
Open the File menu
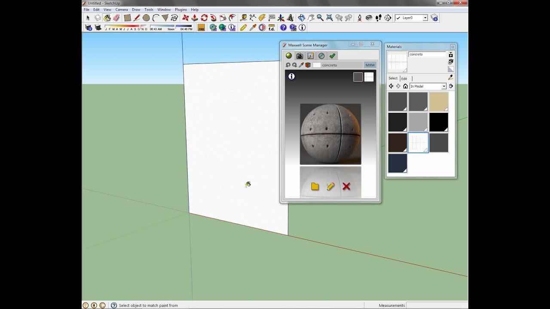[86, 9]
